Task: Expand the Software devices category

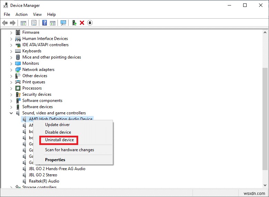Action: click(11, 107)
